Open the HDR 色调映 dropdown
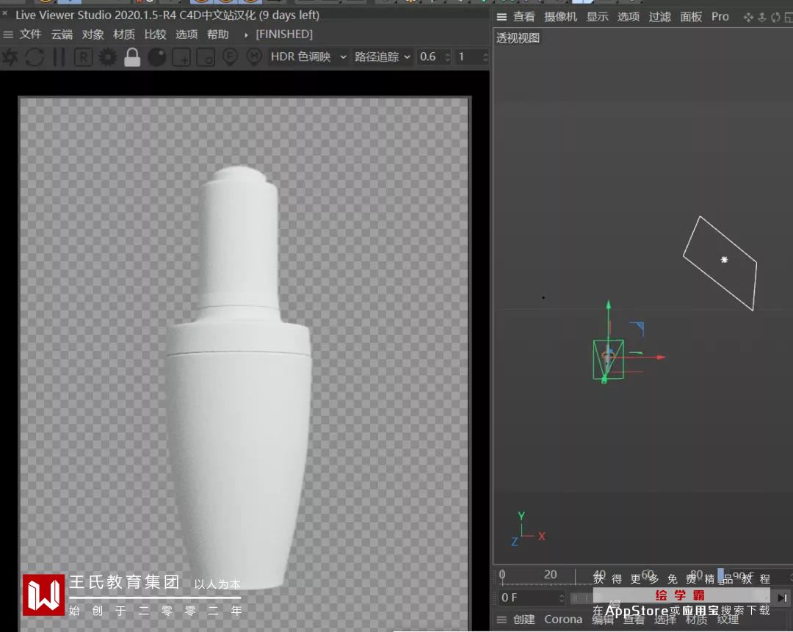The image size is (793, 632). (x=308, y=57)
